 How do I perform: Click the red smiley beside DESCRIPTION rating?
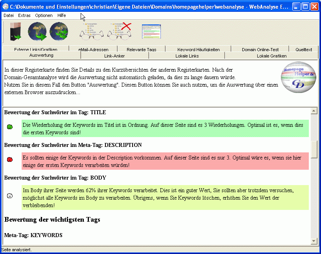(x=10, y=159)
